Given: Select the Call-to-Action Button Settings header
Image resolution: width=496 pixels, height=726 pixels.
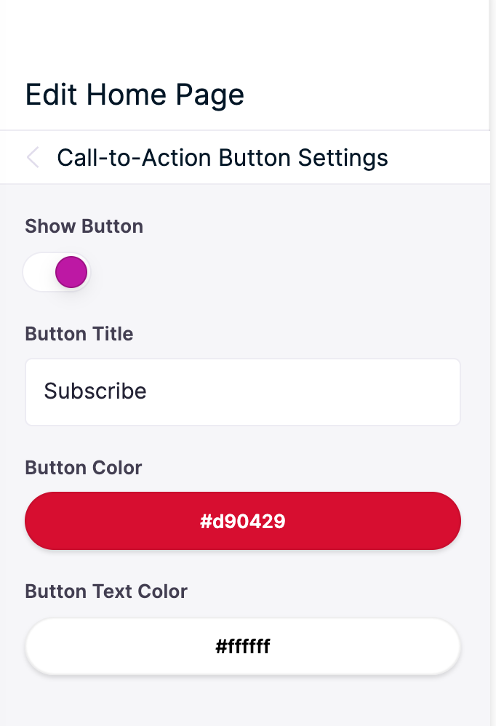Looking at the screenshot, I should [223, 157].
